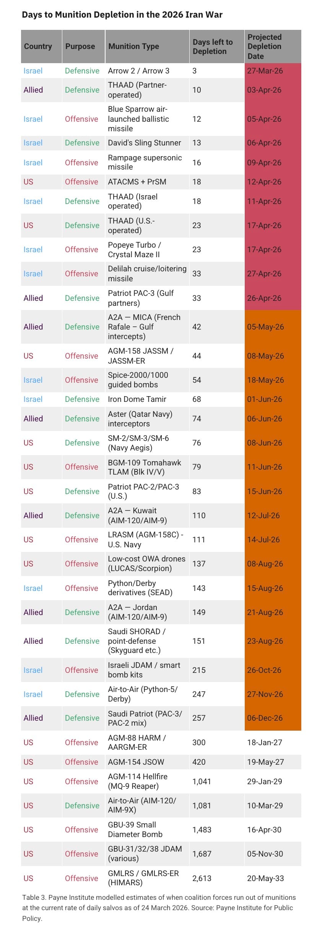Click the Days left to Depletion header
325x940 pixels.
213,47
